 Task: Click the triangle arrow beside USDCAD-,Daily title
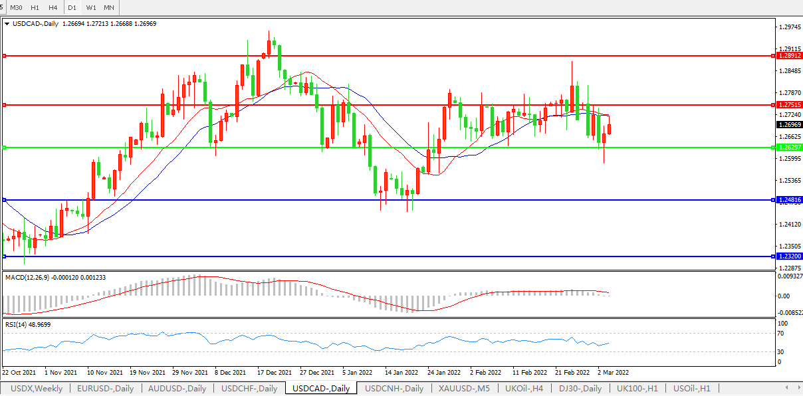[7, 23]
